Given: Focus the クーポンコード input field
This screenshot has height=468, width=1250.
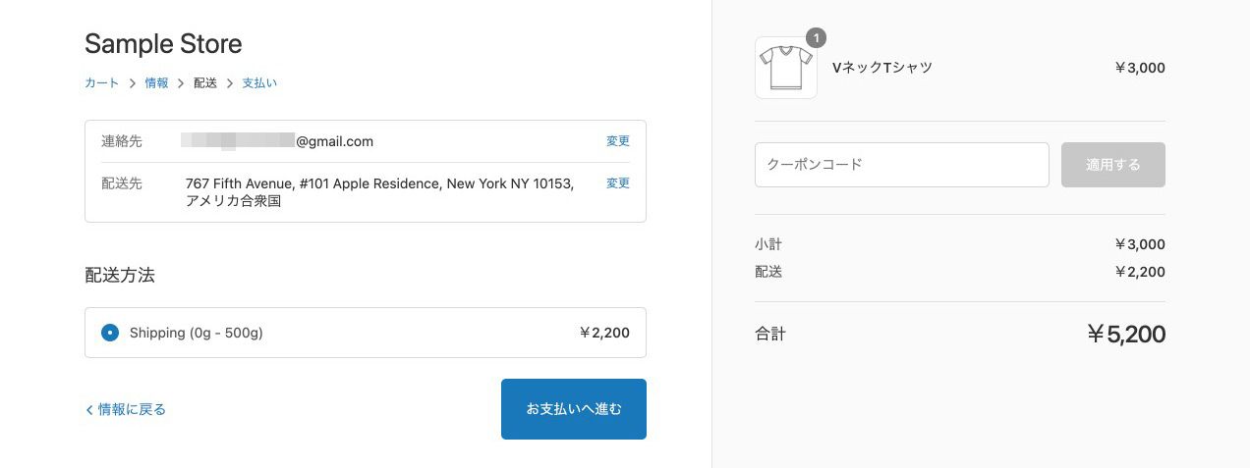Looking at the screenshot, I should [901, 165].
